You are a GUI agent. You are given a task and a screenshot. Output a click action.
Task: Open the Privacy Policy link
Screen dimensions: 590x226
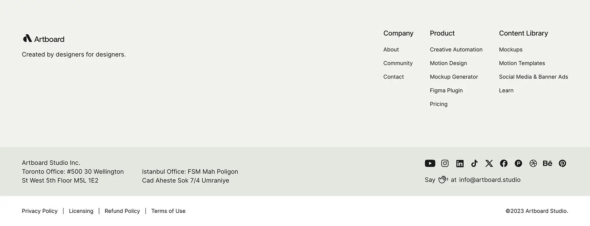[39, 211]
